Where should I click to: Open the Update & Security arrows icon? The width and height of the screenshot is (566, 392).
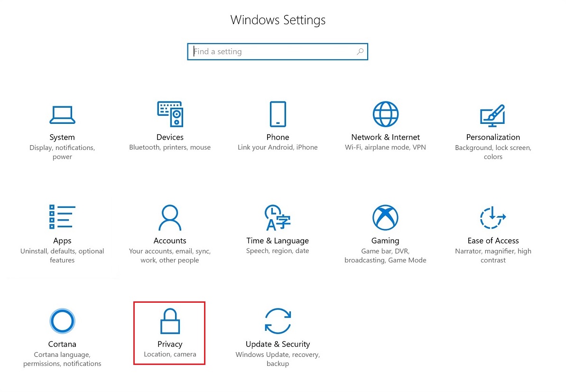(278, 321)
